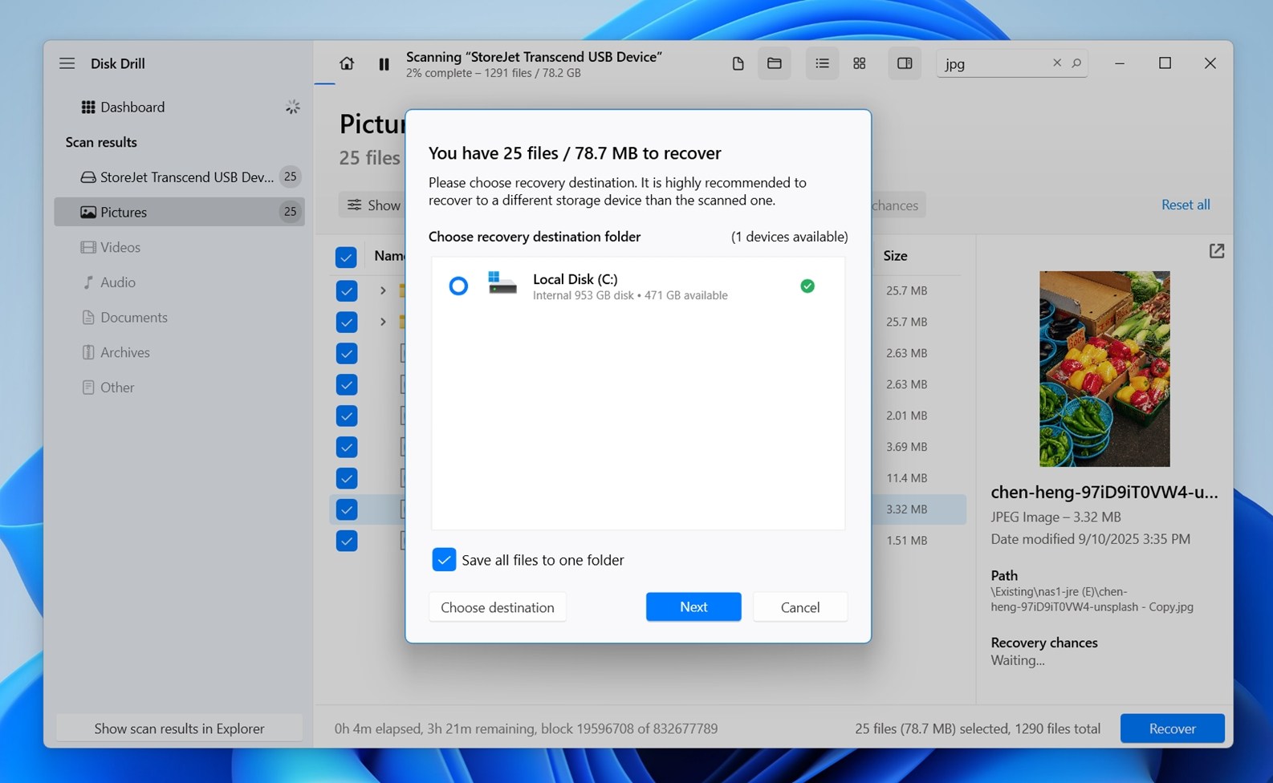
Task: Click the Local Disk (C:) drive icon
Action: point(502,282)
